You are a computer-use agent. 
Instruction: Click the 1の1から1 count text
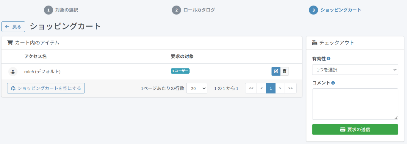pyautogui.click(x=226, y=88)
